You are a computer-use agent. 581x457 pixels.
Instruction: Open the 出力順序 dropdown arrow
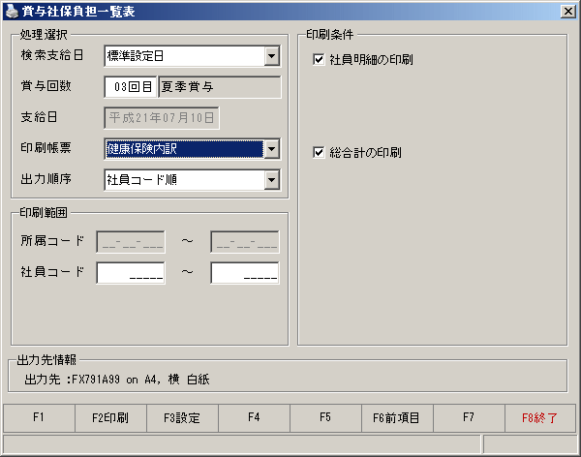pyautogui.click(x=271, y=180)
